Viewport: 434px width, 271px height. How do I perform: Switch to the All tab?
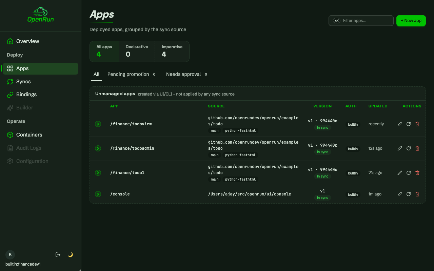(97, 75)
